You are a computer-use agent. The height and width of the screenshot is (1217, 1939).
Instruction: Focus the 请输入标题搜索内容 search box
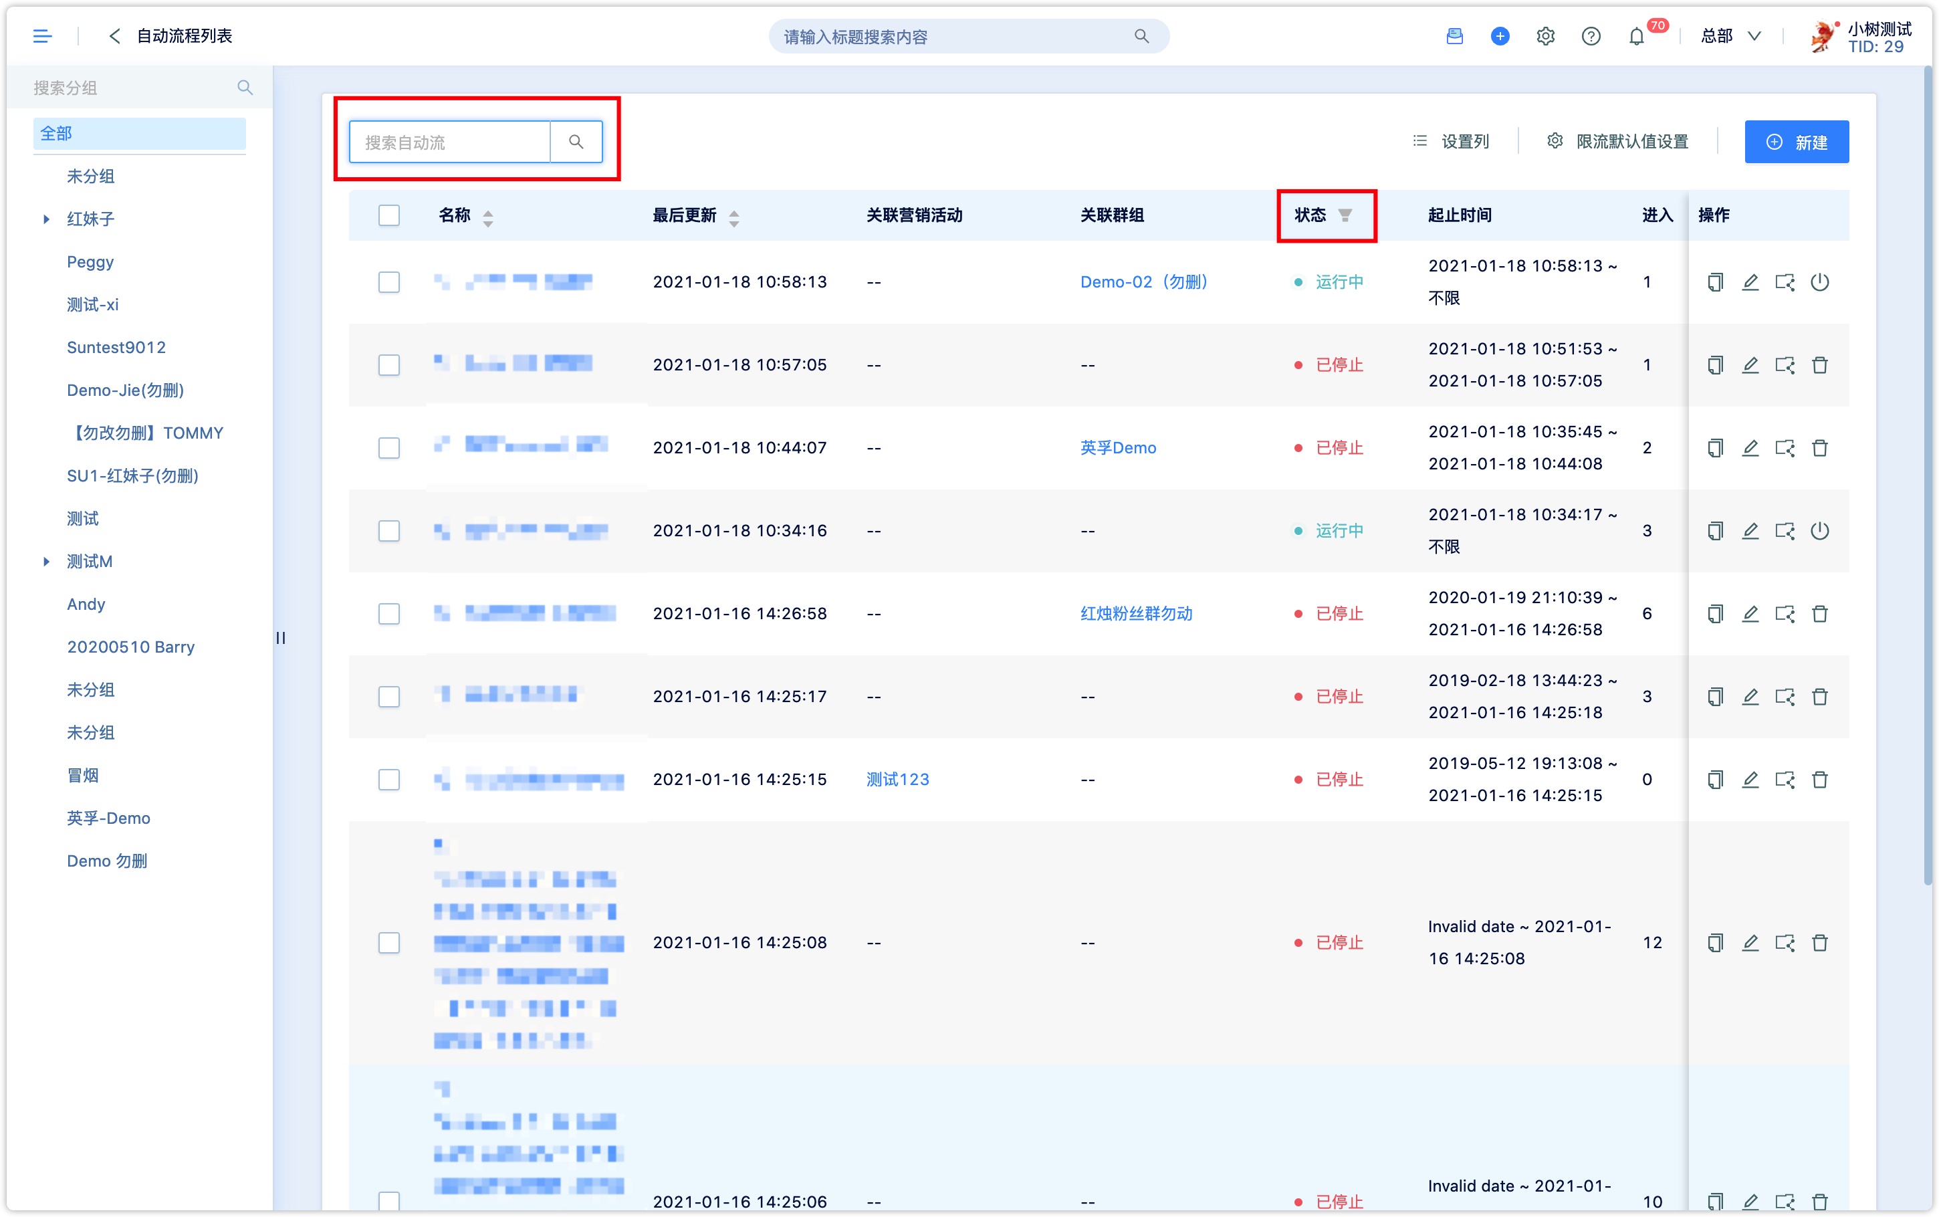(968, 36)
